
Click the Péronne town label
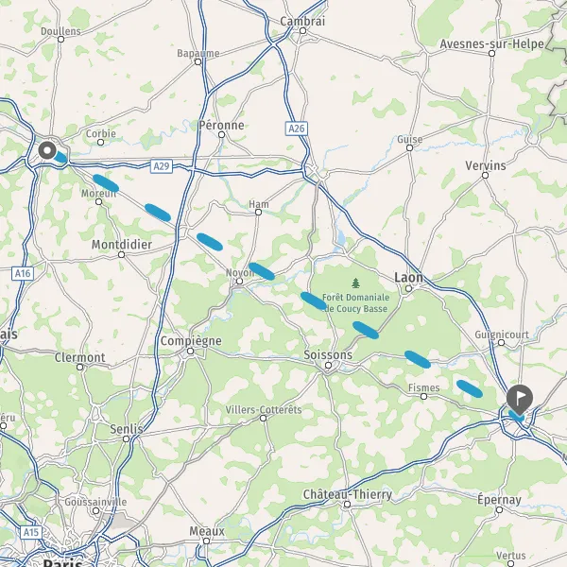[x=222, y=125]
